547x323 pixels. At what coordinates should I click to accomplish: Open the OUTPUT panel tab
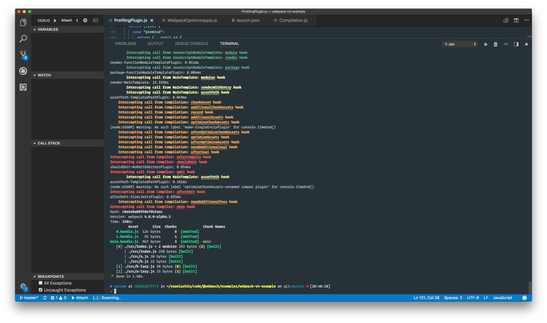[x=155, y=44]
